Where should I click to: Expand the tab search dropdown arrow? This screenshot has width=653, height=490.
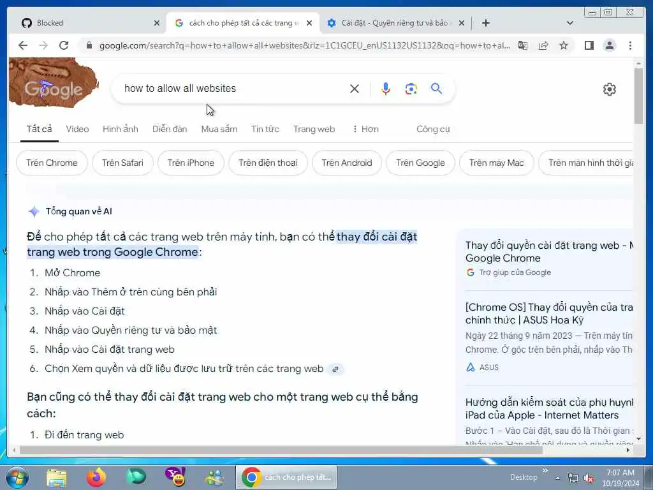[570, 23]
